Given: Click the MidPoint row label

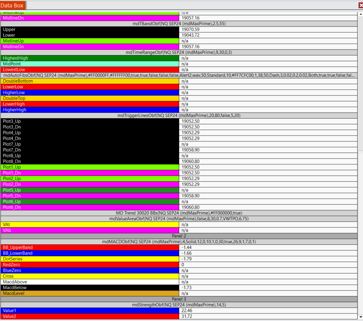Looking at the screenshot, I should 90,64.
